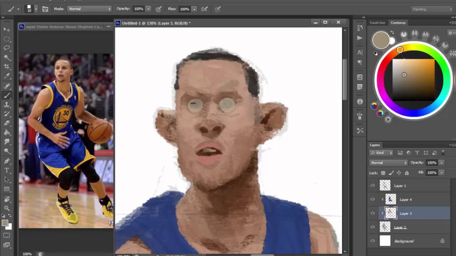
Task: Open the layer Kind filter dropdown
Action: [x=381, y=153]
